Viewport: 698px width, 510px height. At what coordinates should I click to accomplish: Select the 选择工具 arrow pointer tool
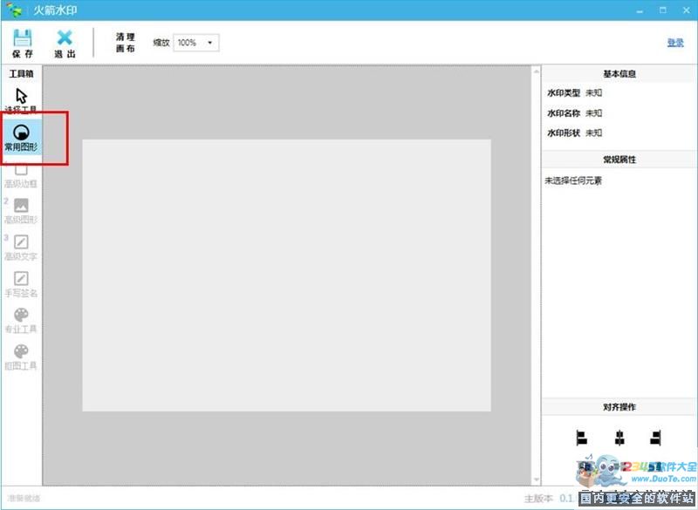(22, 96)
